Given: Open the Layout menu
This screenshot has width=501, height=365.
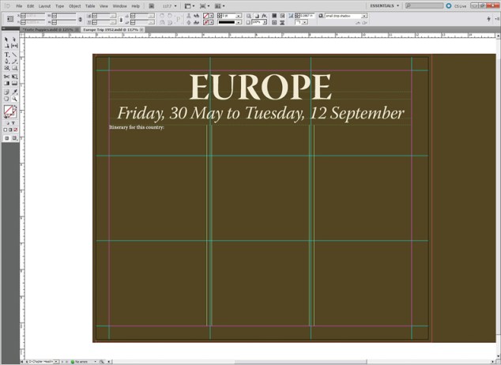Looking at the screenshot, I should [44, 6].
